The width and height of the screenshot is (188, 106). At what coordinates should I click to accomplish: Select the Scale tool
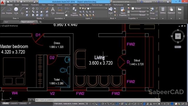click(x=37, y=15)
